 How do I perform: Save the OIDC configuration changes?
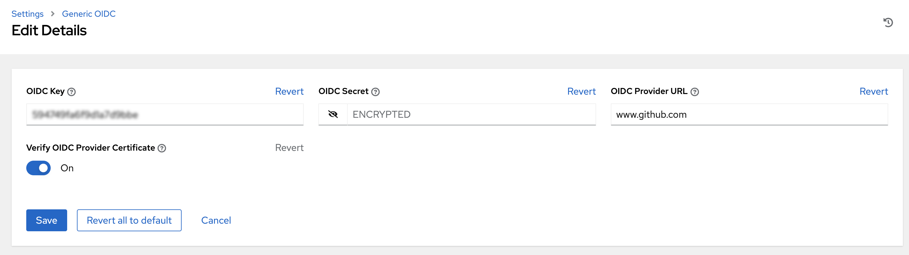(x=46, y=220)
